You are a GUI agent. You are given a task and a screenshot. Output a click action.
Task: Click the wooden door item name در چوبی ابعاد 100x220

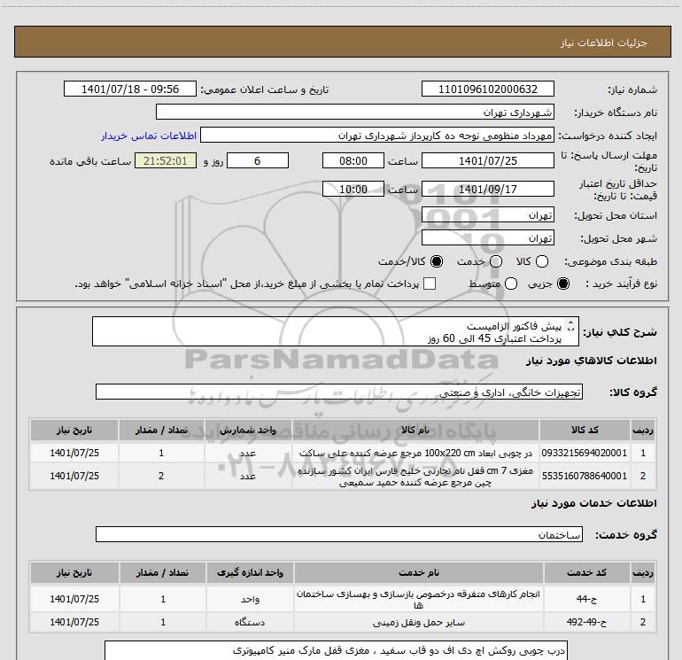[x=415, y=453]
